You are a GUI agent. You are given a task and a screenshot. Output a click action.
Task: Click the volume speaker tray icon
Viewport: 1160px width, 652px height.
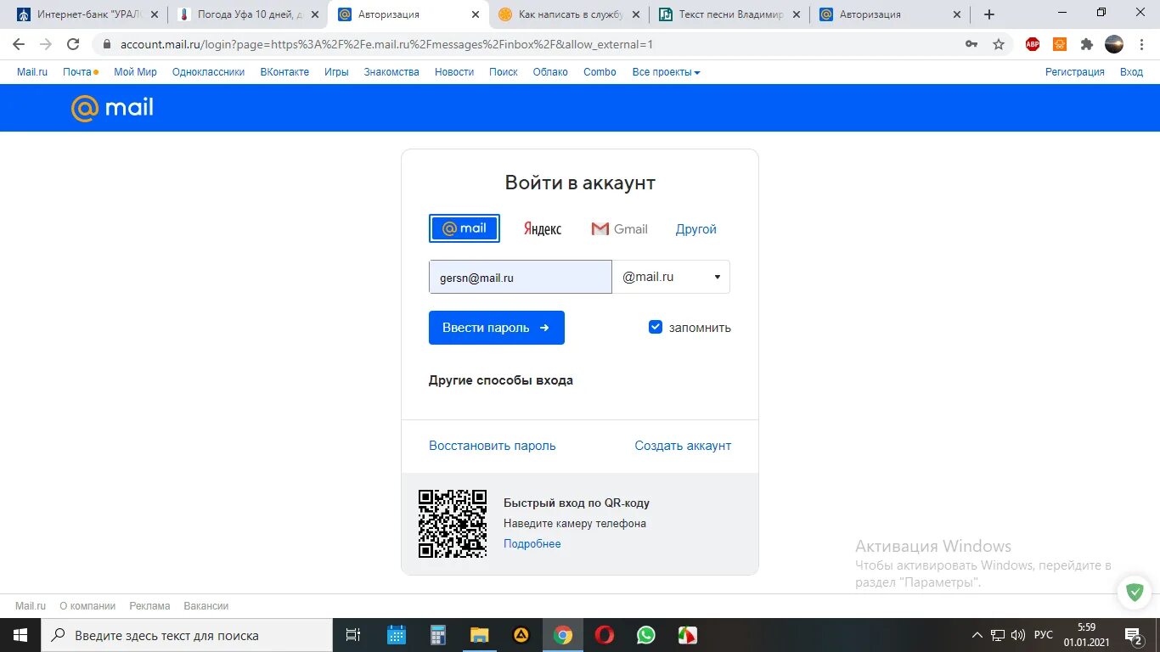(x=1018, y=635)
